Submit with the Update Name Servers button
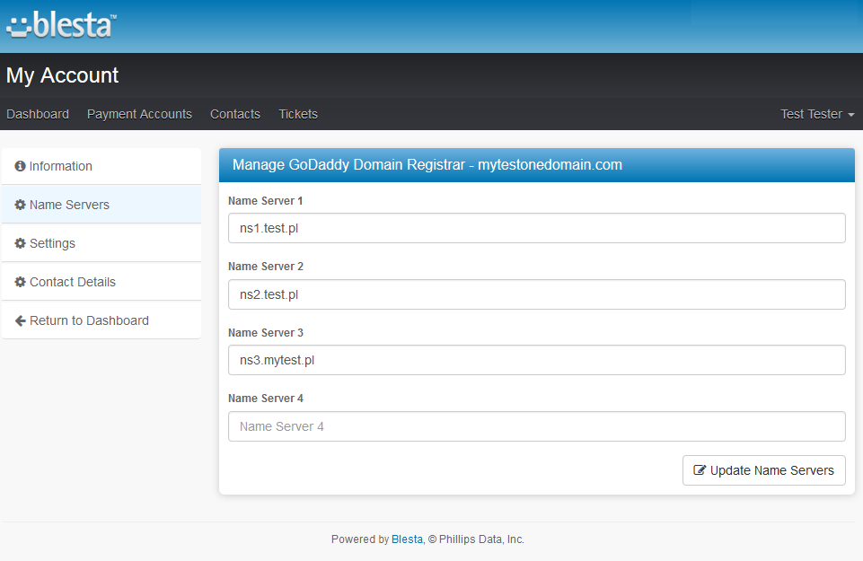863x561 pixels. pos(764,470)
